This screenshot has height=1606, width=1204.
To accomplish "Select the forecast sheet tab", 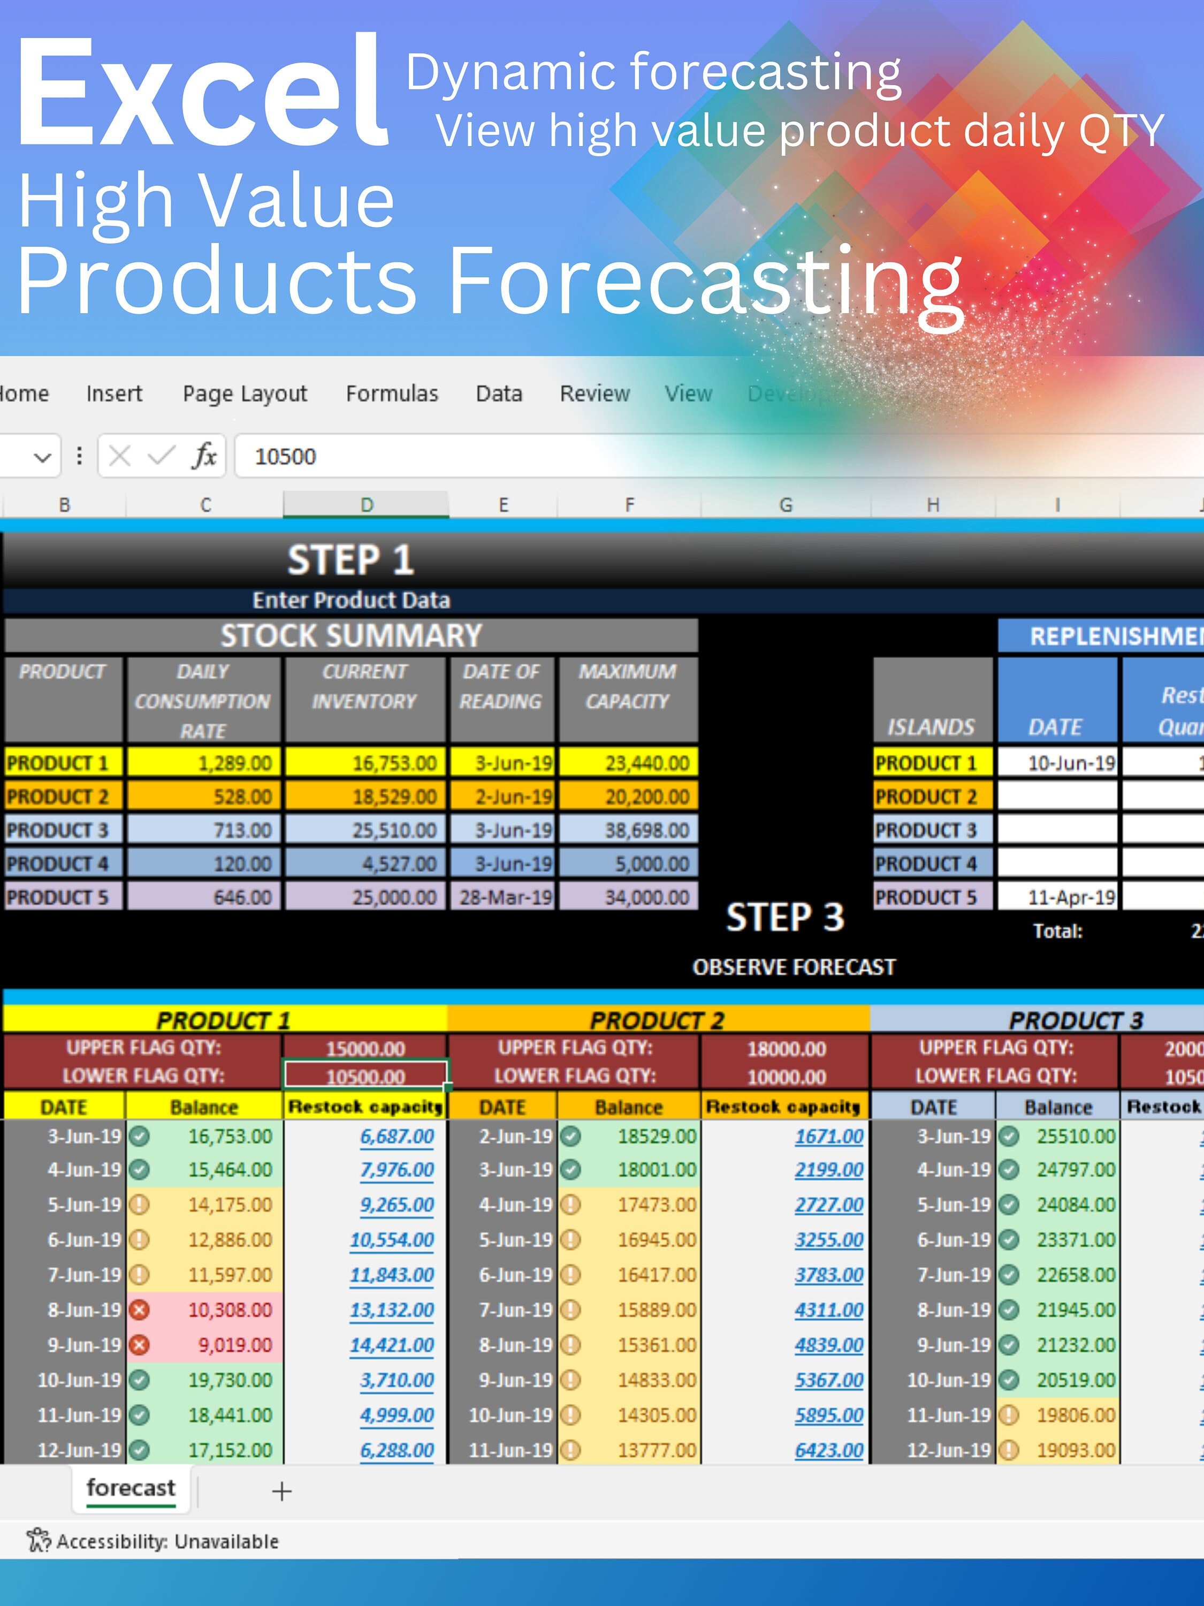I will click(130, 1488).
